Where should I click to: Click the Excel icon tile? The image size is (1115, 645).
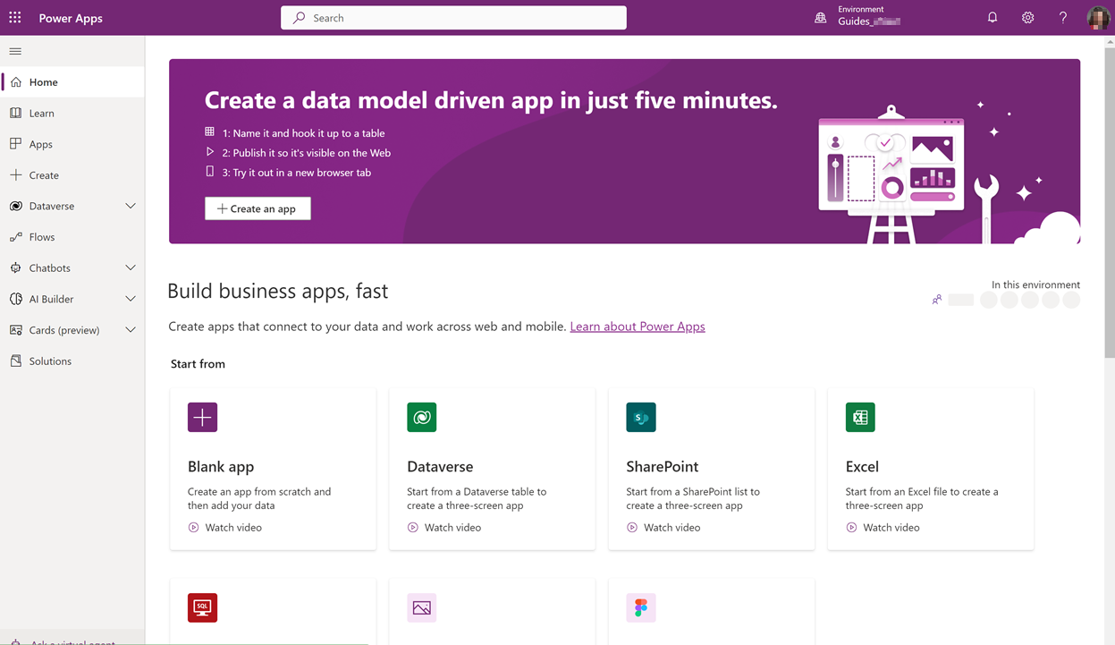[860, 417]
